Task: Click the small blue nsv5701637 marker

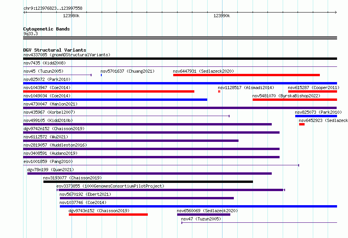Action: [x=101, y=75]
